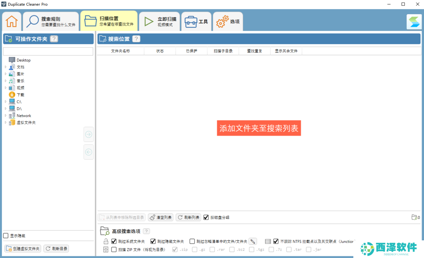The image size is (424, 258).
Task: Toggle 不跟踪 NTFS 挂载点 checkbox
Action: click(x=276, y=241)
